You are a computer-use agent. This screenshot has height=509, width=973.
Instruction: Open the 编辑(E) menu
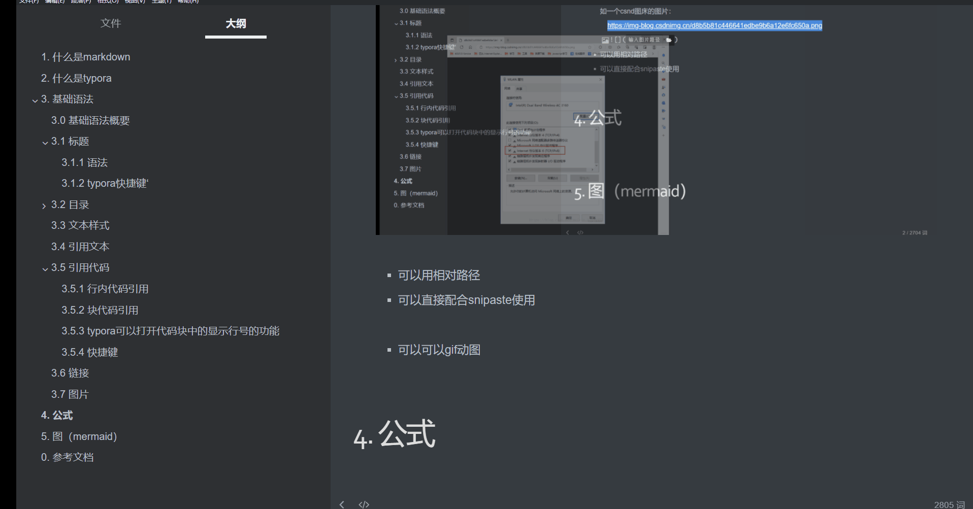click(52, 2)
